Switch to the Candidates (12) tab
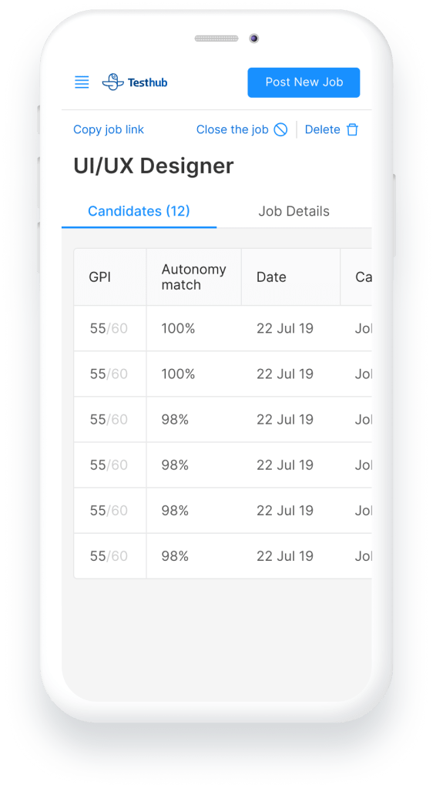 pyautogui.click(x=139, y=211)
